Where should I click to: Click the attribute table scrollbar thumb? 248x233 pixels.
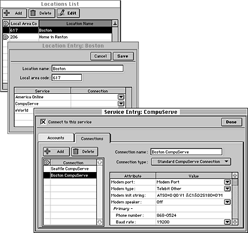[x=235, y=182]
